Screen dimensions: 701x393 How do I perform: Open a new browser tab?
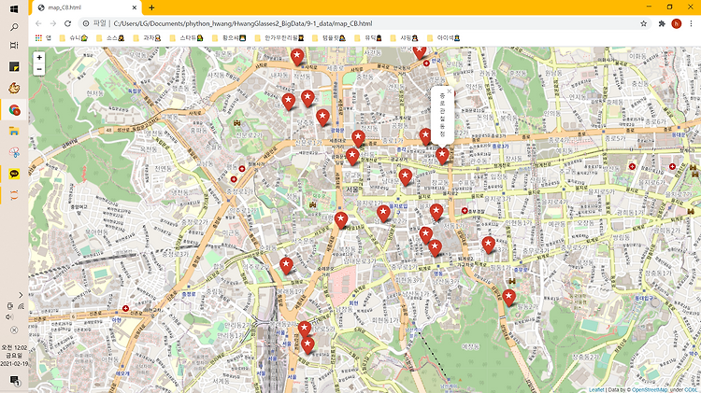(x=151, y=7)
